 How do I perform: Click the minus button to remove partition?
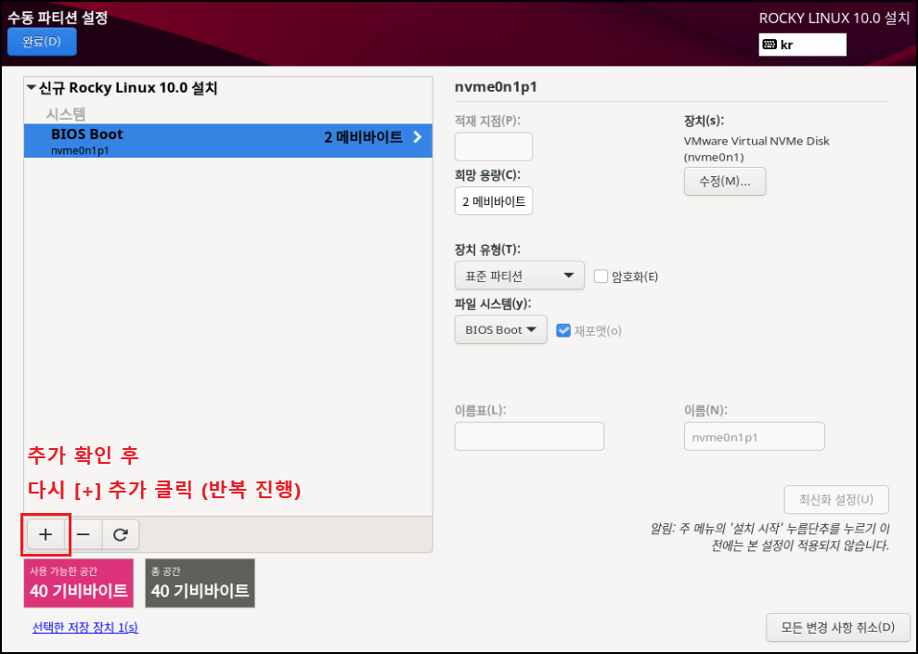84,534
